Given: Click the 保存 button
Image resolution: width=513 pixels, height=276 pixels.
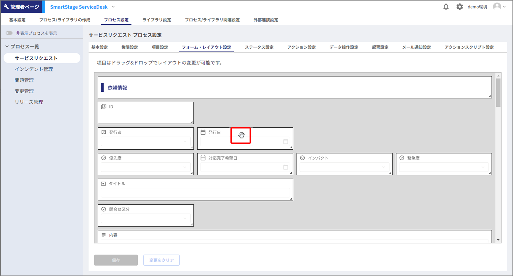Looking at the screenshot, I should [x=116, y=260].
